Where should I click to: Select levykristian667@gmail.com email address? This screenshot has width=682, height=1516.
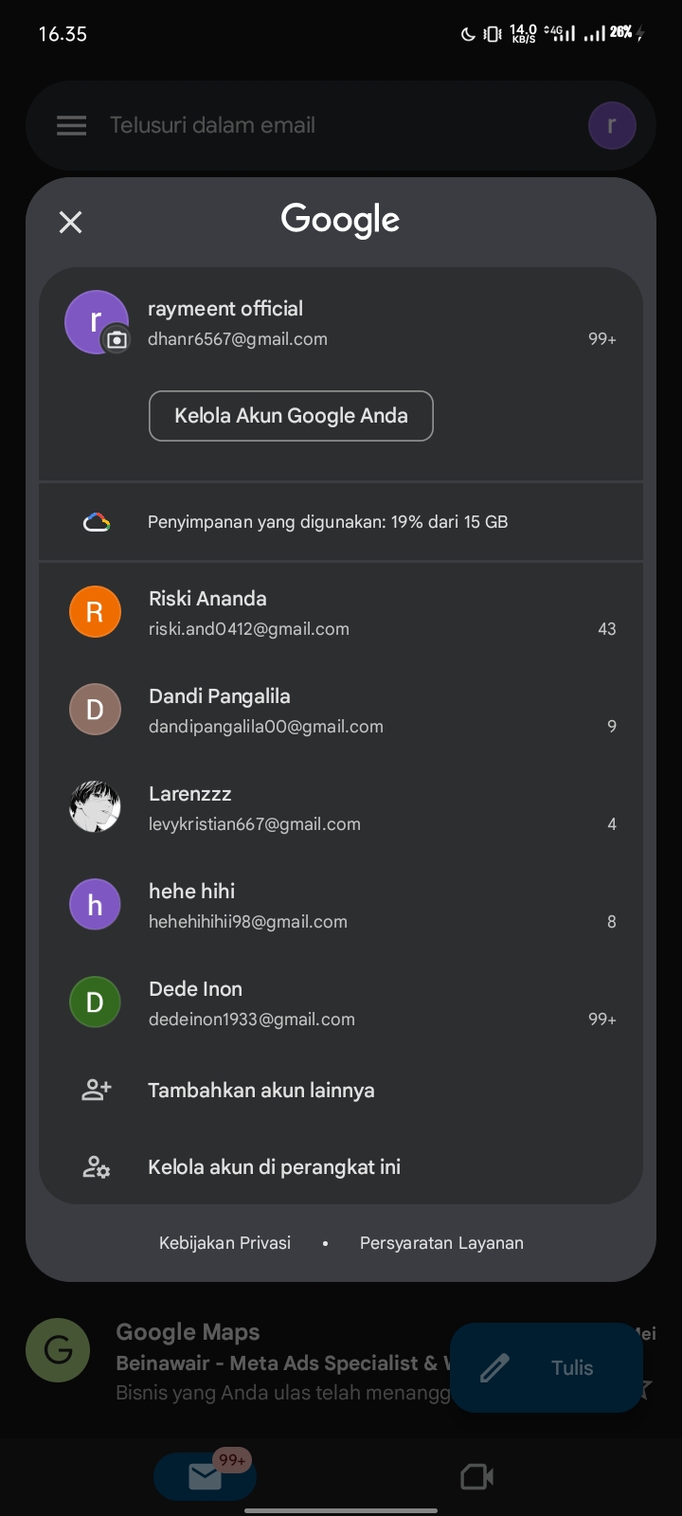[255, 824]
